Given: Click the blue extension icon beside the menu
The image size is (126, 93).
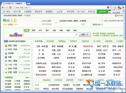Looking at the screenshot, I should pos(119,8).
